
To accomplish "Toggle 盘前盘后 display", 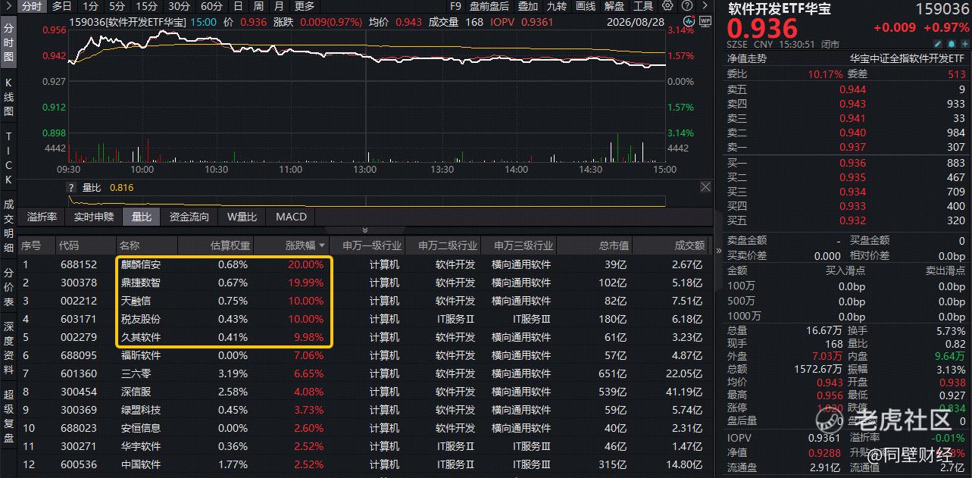I will tap(489, 6).
